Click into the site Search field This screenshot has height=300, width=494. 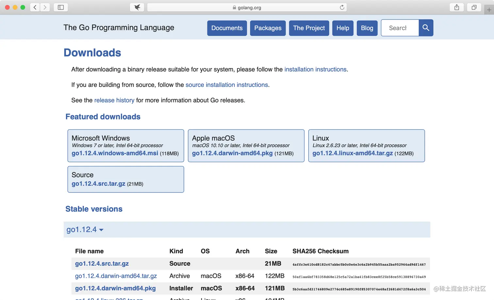[x=400, y=28]
